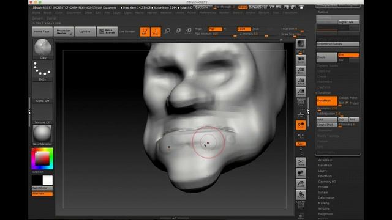Open the Alpha Off selector
392x220 pixels.
(x=42, y=92)
